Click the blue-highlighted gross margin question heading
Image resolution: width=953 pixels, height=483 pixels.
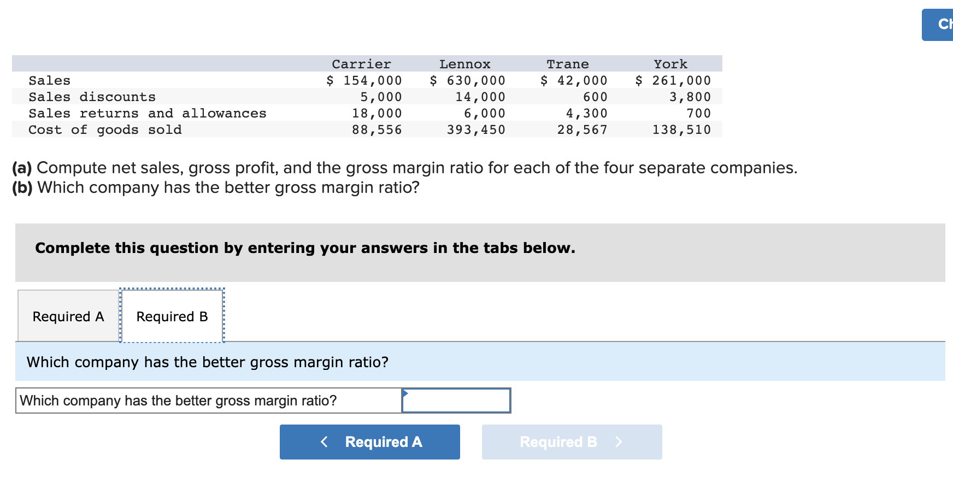480,362
